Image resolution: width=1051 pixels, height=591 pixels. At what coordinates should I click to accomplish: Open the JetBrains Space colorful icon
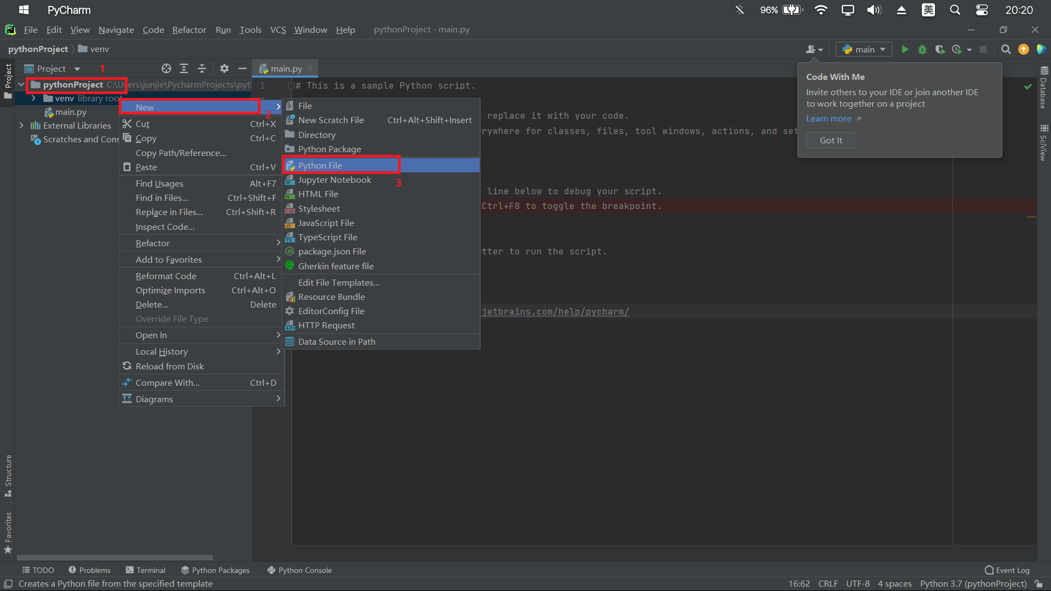[1041, 49]
